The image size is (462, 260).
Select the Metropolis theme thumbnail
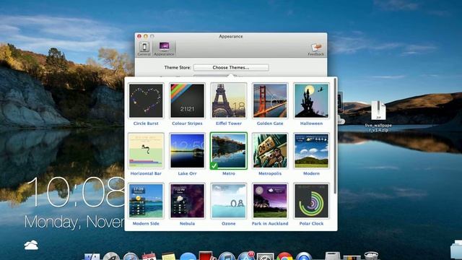tap(270, 151)
